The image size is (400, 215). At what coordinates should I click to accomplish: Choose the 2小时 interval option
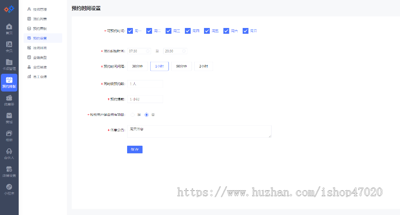[x=204, y=66]
